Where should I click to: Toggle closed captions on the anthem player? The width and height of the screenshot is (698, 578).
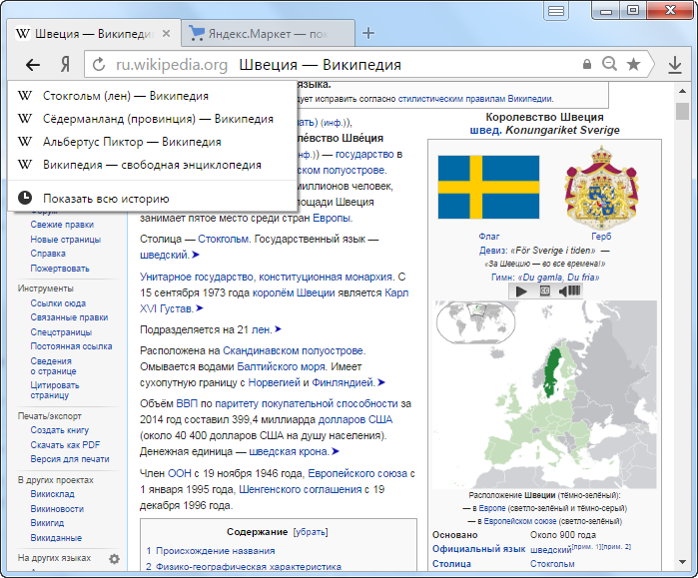pos(545,290)
